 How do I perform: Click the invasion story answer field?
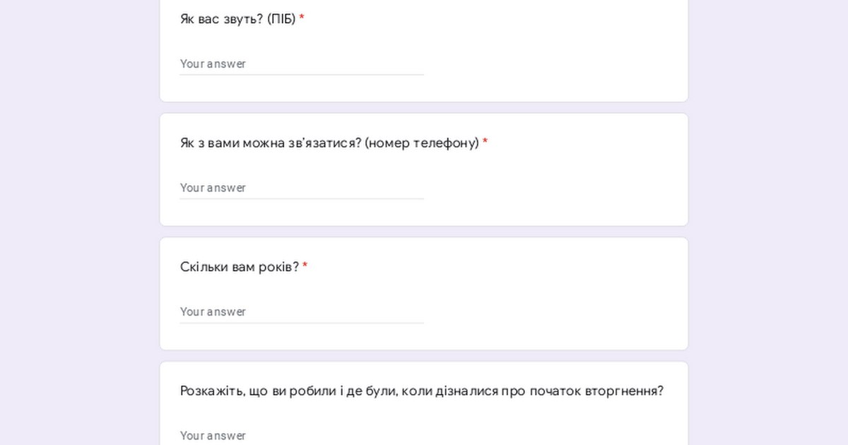pos(301,435)
